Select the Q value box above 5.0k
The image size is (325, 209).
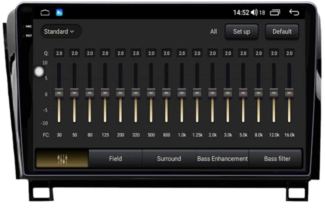pos(243,53)
